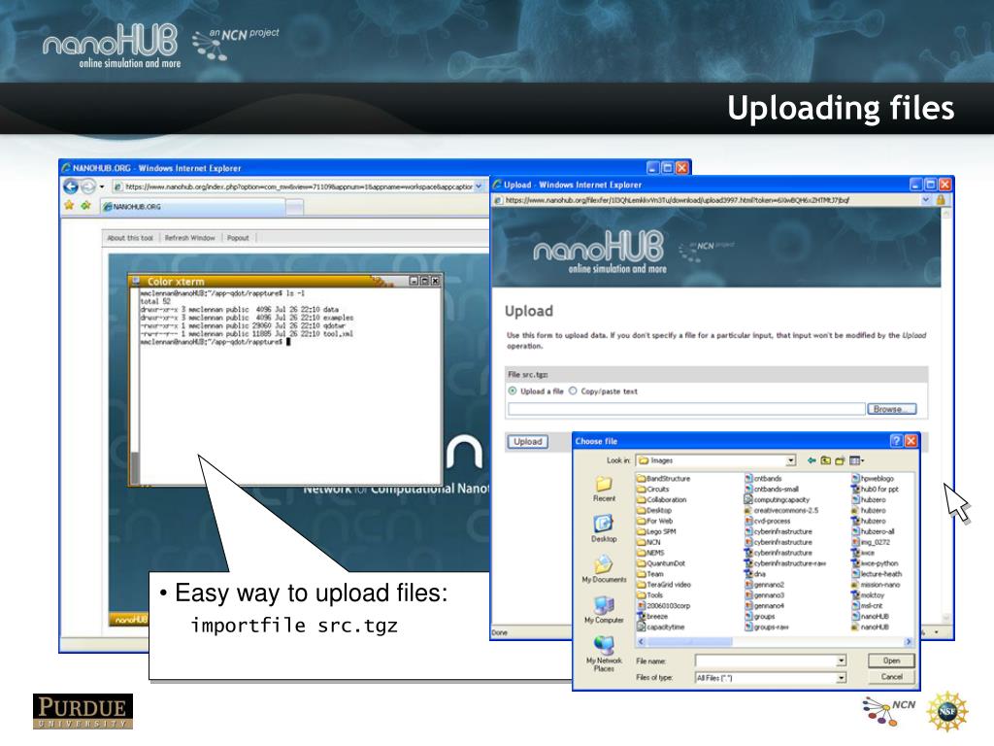The image size is (994, 746).
Task: Open My Network Places shortcut
Action: tap(604, 654)
